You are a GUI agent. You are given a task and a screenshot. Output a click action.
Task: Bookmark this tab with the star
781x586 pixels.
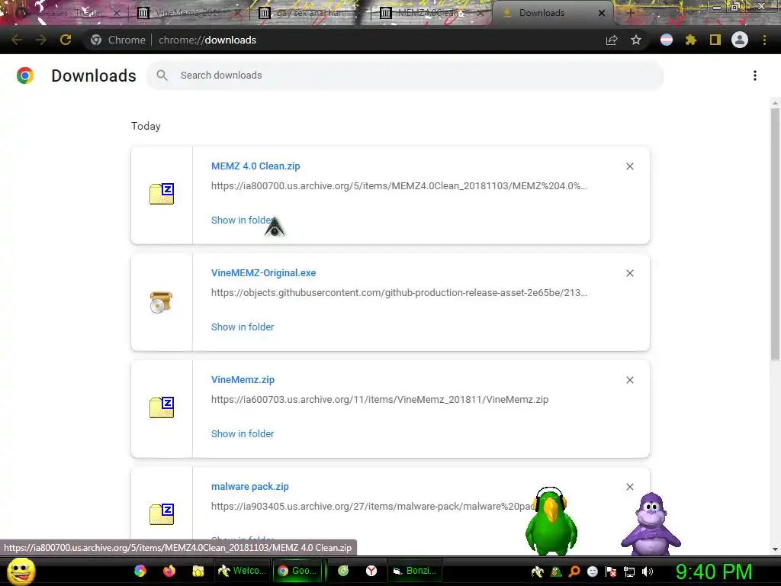click(636, 40)
